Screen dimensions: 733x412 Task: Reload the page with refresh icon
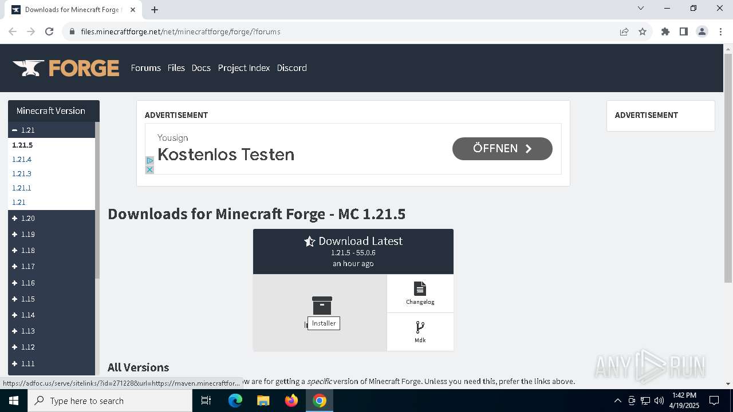pyautogui.click(x=49, y=31)
